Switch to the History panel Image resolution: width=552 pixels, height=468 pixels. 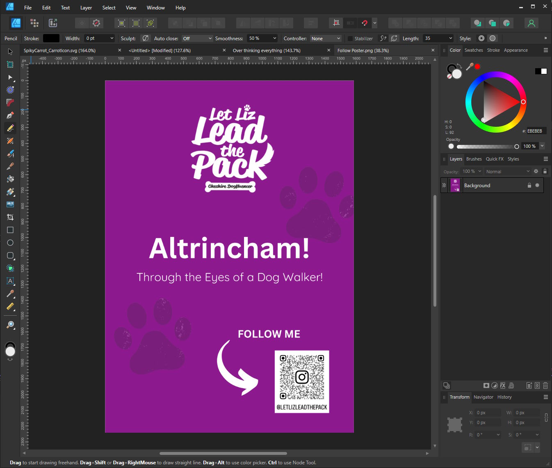[504, 397]
